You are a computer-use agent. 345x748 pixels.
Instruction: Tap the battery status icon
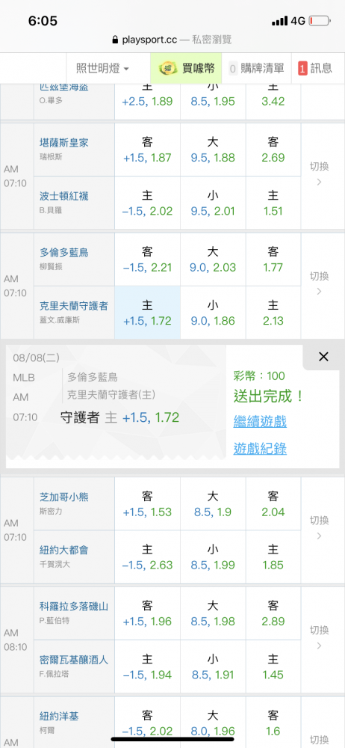pos(320,21)
